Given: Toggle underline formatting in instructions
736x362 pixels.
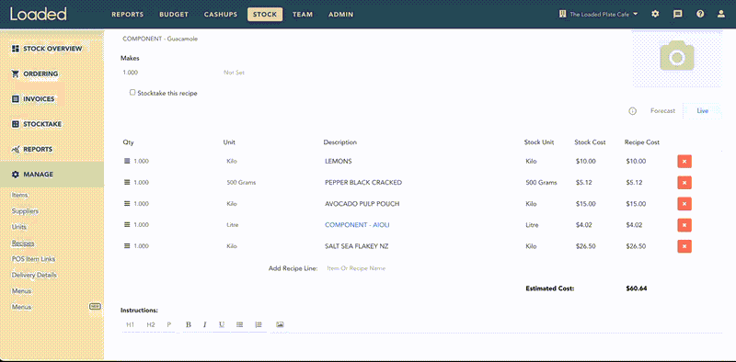Looking at the screenshot, I should point(222,324).
